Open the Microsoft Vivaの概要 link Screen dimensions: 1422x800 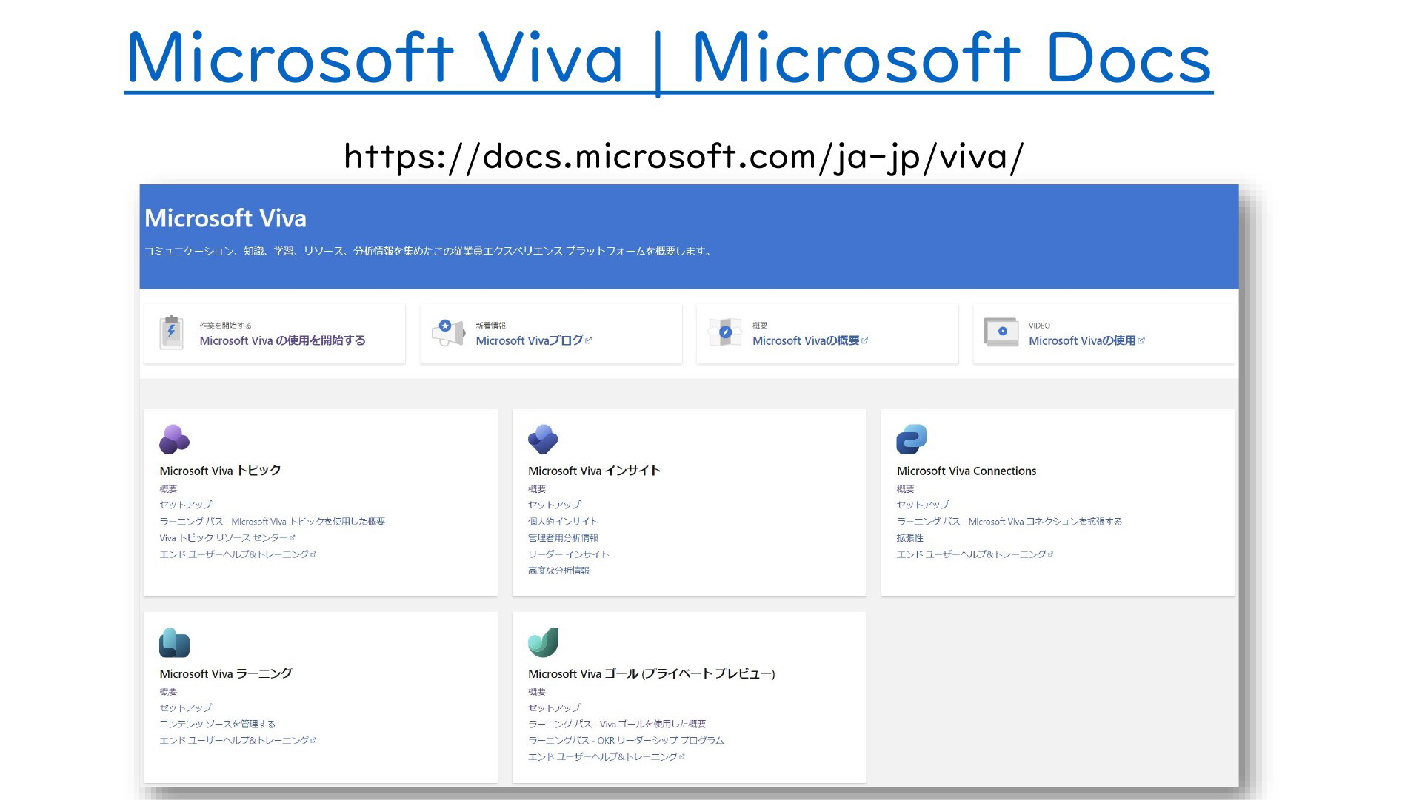(x=810, y=340)
